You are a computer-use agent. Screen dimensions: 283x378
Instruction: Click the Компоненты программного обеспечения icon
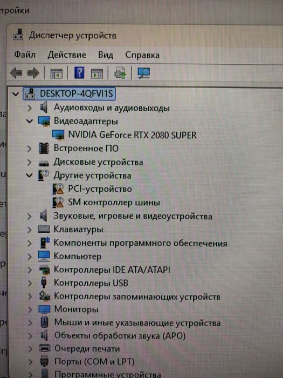pyautogui.click(x=45, y=242)
